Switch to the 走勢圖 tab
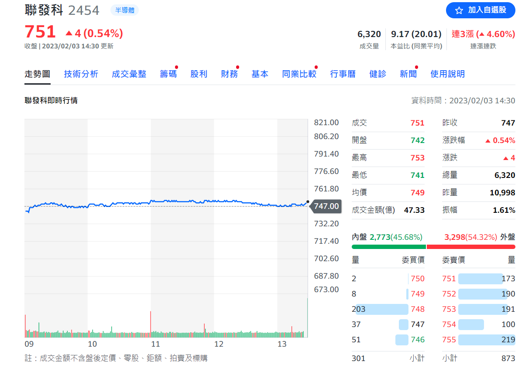The width and height of the screenshot is (525, 375). (x=38, y=74)
